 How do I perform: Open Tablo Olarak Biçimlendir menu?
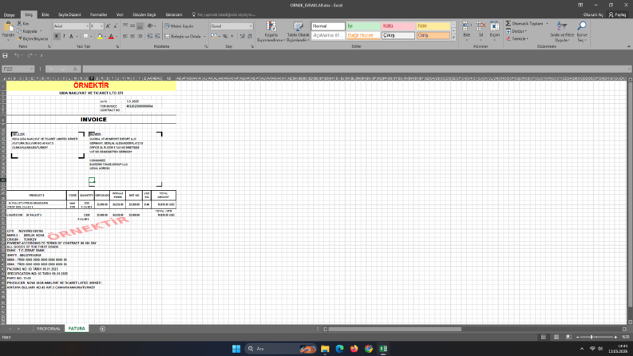[x=298, y=31]
